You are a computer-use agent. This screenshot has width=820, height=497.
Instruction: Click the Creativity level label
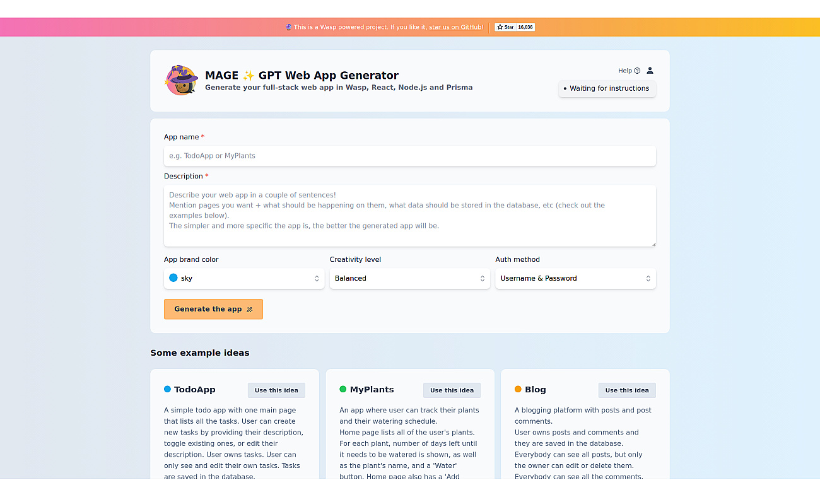[x=355, y=259]
